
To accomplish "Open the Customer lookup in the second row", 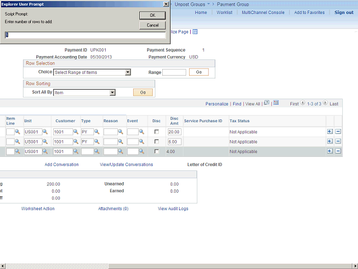I will [76, 142].
